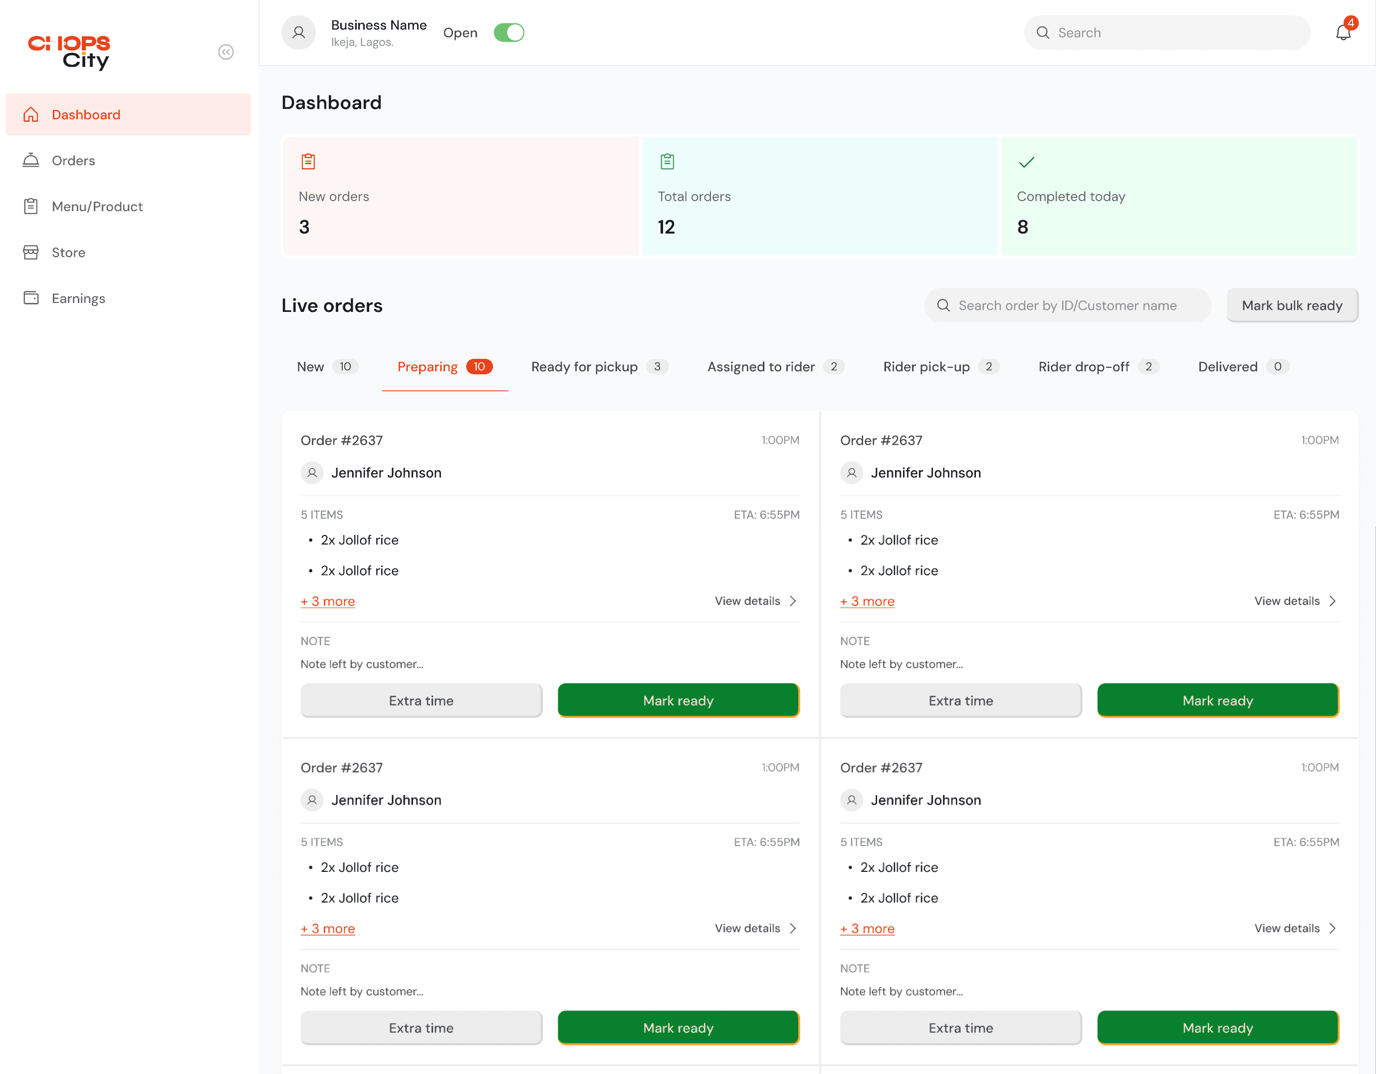Open Menu/Product in sidebar
The image size is (1376, 1074).
click(x=128, y=207)
